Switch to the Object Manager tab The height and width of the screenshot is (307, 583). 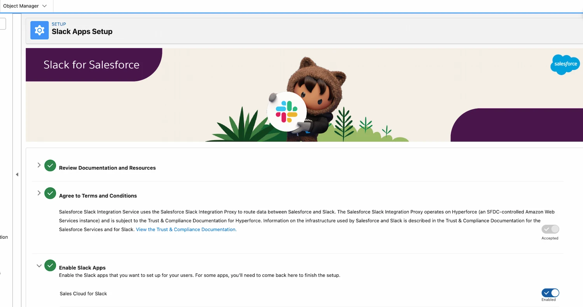(21, 6)
